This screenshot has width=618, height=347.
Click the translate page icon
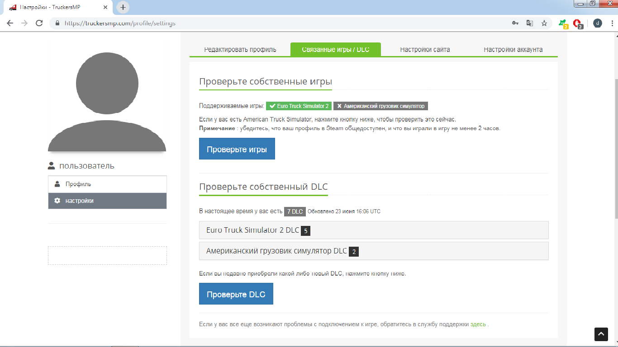click(529, 23)
